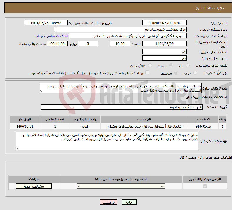This screenshot has height=210, width=232.
Task: Click the الزامی بودن ارائه مجوز header
Action: (x=205, y=179)
